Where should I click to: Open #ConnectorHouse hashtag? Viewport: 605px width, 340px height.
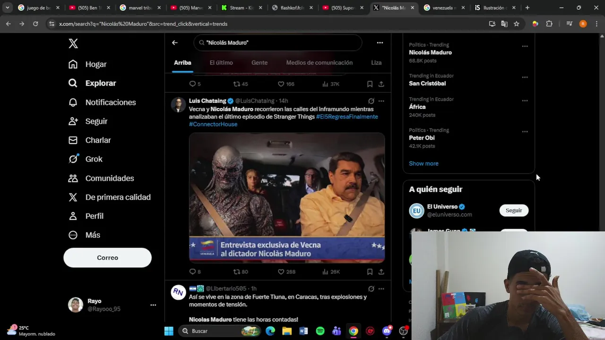pyautogui.click(x=213, y=124)
